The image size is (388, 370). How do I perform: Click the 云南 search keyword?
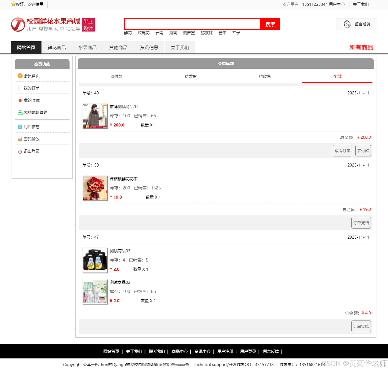(x=159, y=33)
